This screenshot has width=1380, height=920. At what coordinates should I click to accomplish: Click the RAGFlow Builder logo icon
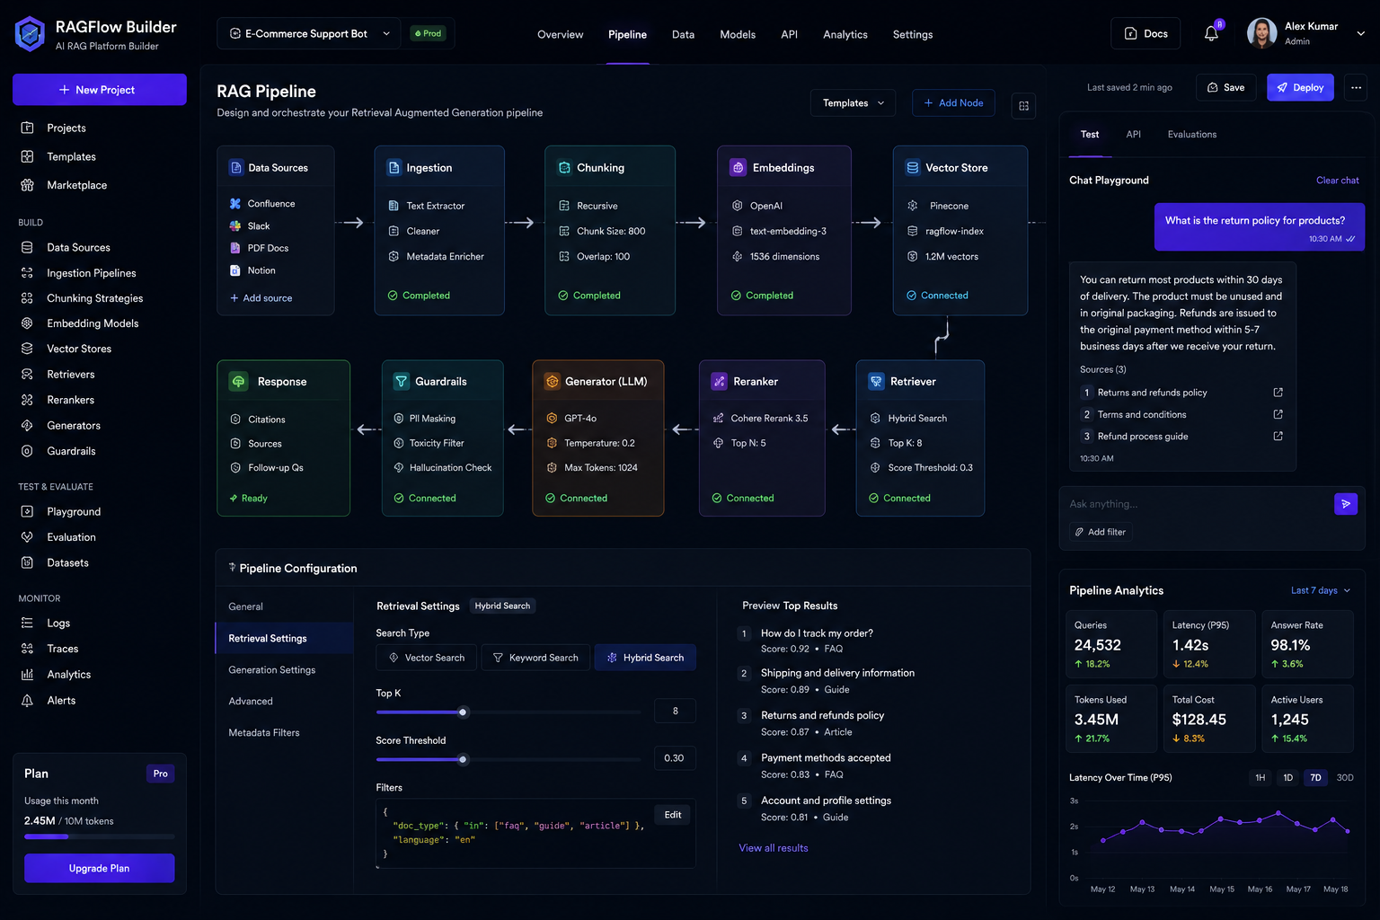(x=30, y=34)
